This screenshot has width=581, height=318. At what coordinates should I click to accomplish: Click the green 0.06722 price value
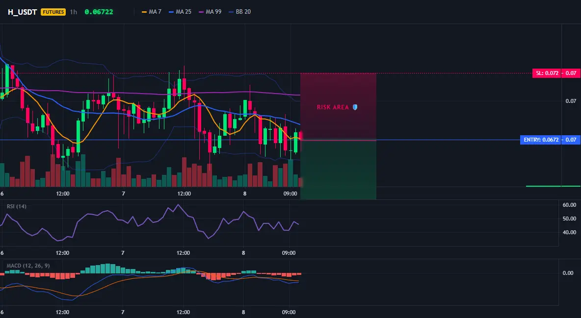pyautogui.click(x=99, y=12)
